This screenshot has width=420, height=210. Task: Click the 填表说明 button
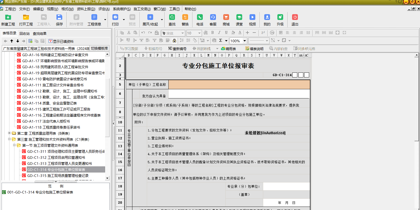pyautogui.click(x=254, y=49)
